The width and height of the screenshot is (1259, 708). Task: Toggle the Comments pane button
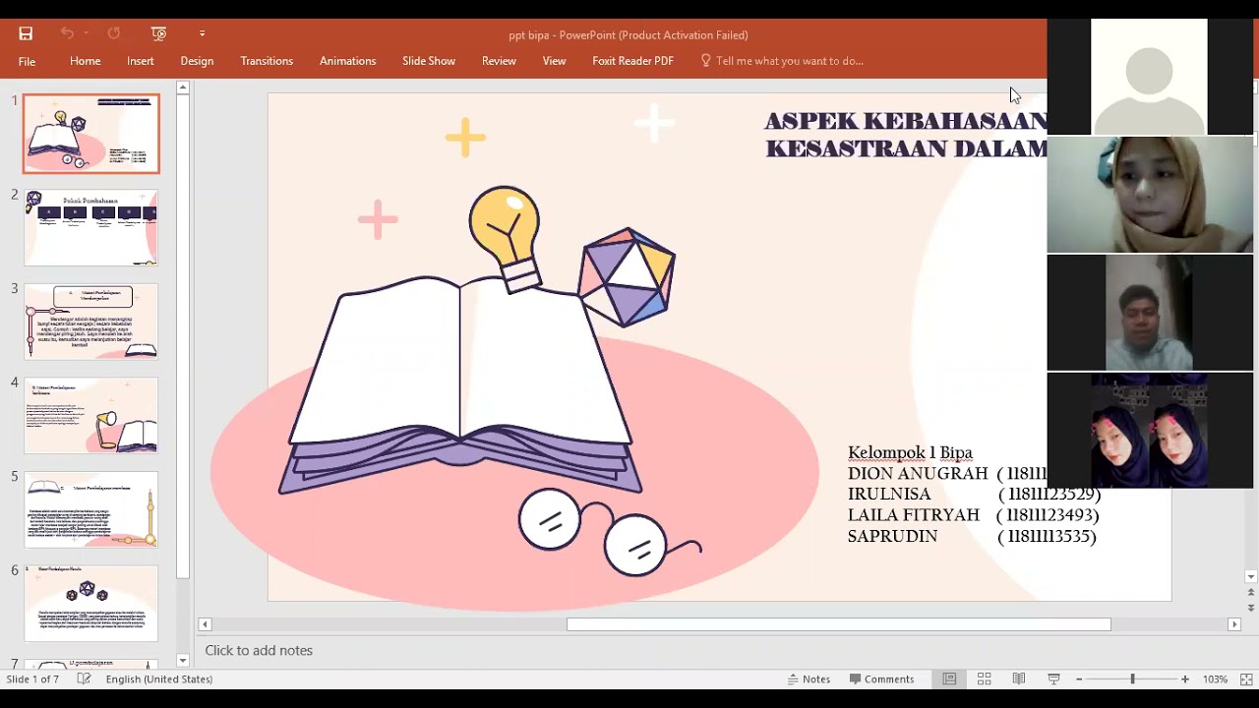(882, 679)
